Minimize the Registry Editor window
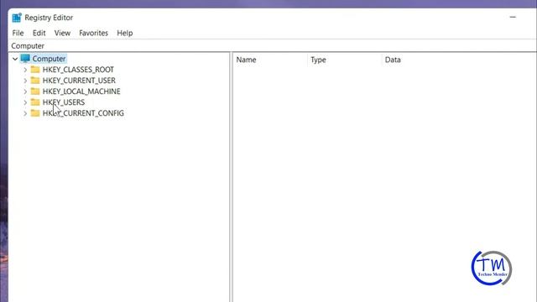This screenshot has height=302, width=537. tap(513, 17)
